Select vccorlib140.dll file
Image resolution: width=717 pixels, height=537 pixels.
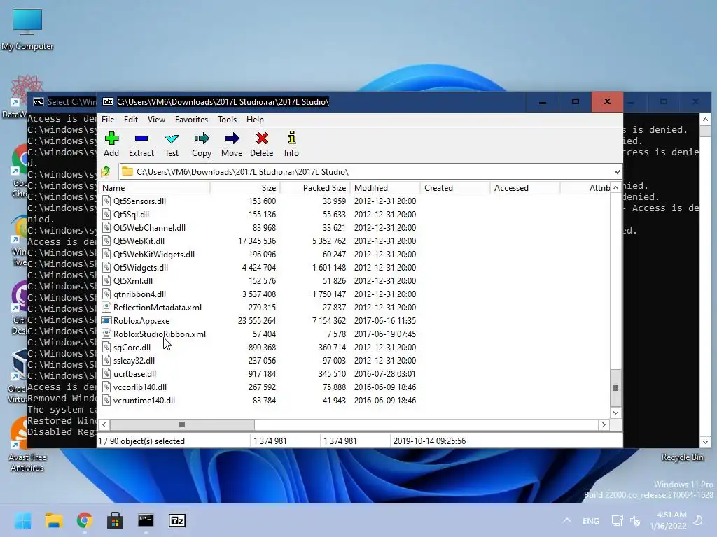click(140, 387)
